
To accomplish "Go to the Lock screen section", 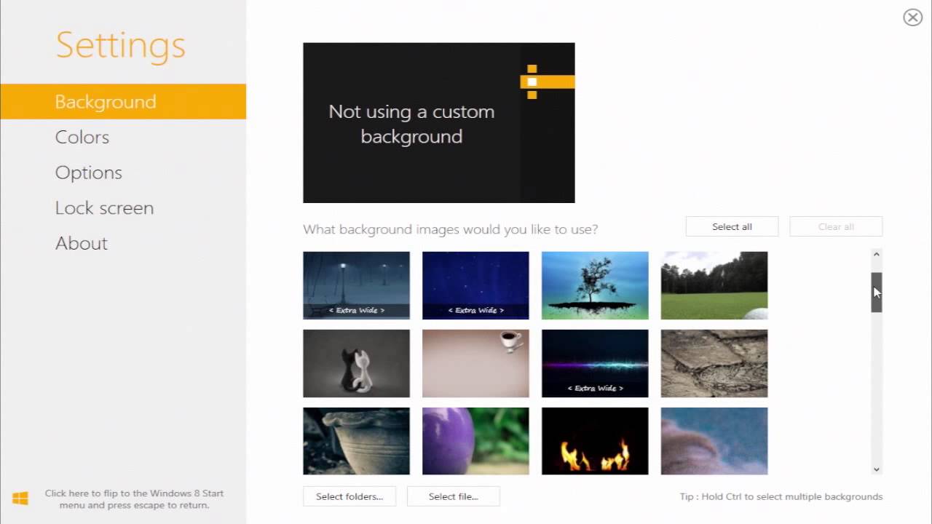I will (105, 207).
